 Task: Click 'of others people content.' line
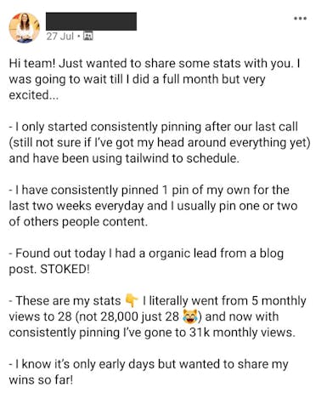pos(78,222)
